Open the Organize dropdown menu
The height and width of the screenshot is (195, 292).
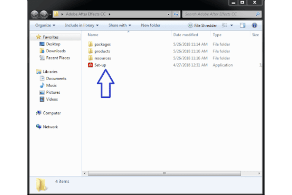coord(45,25)
